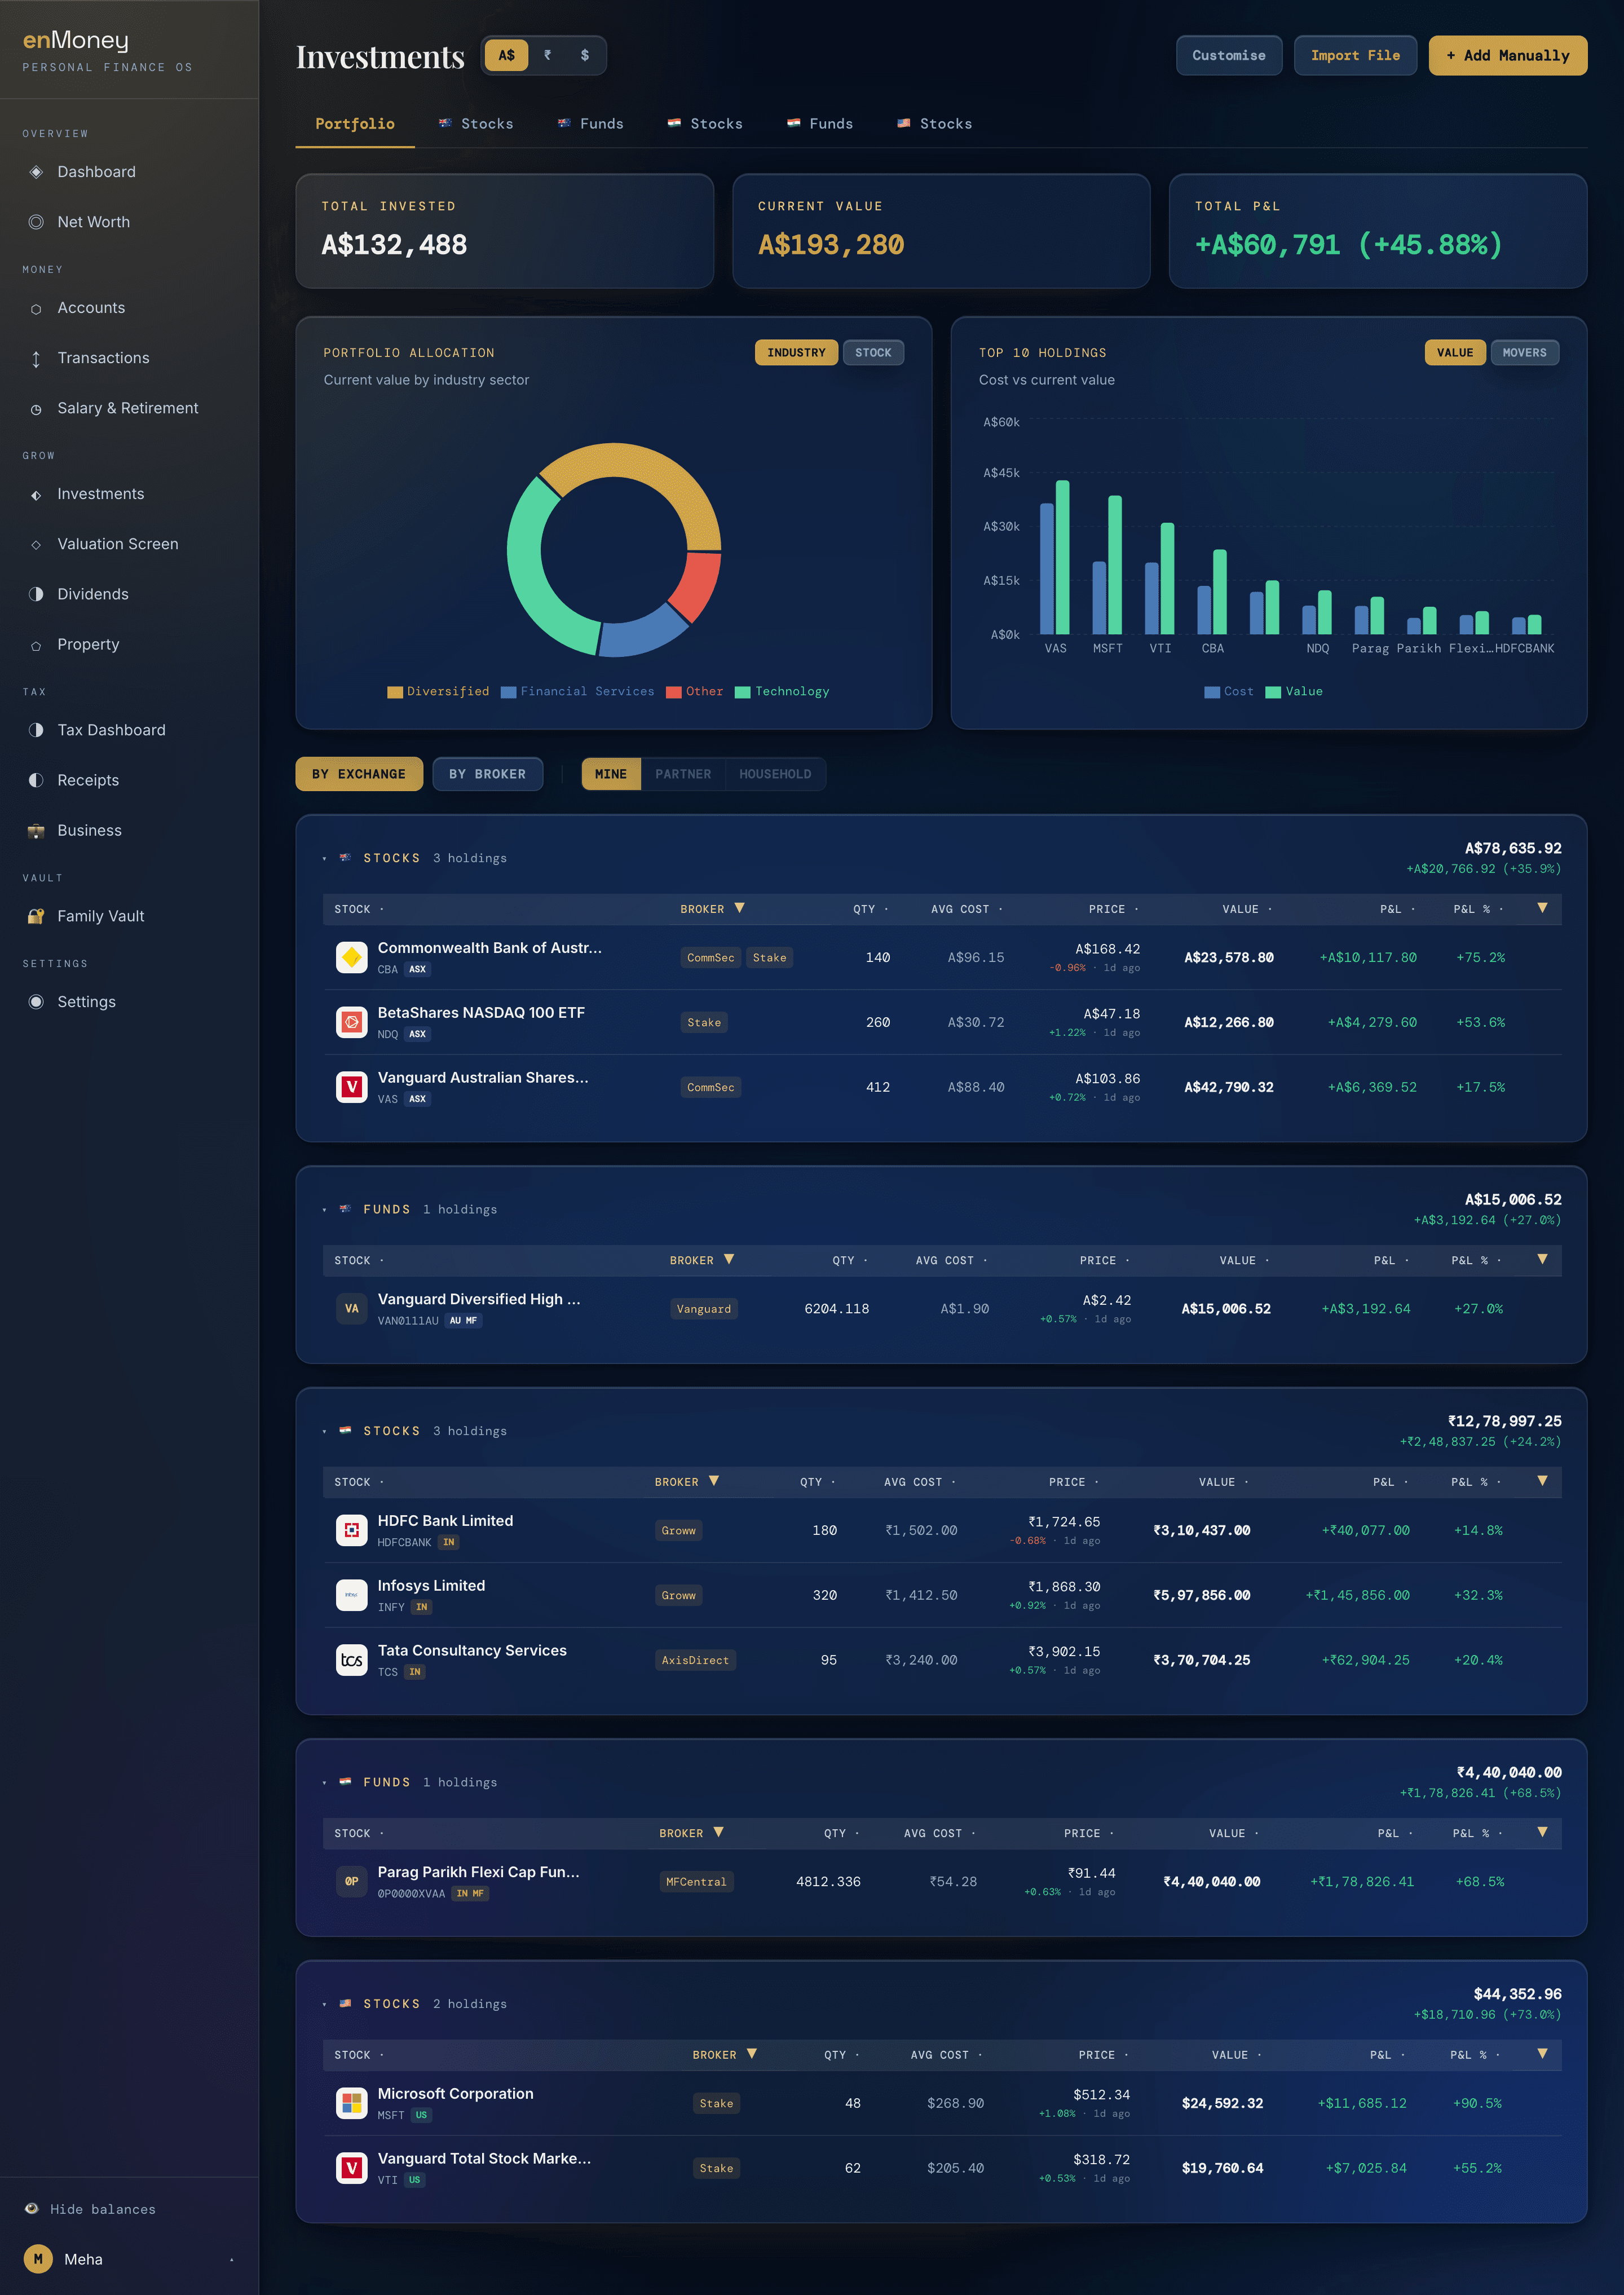Collapse the A$15,006.52 Funds section
This screenshot has width=1624, height=2295.
point(325,1210)
